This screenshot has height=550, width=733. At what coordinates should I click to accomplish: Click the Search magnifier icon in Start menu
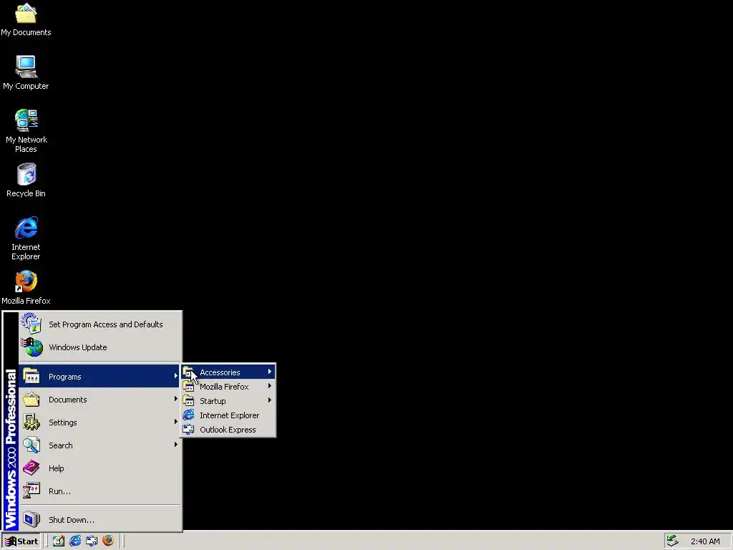[x=31, y=445]
